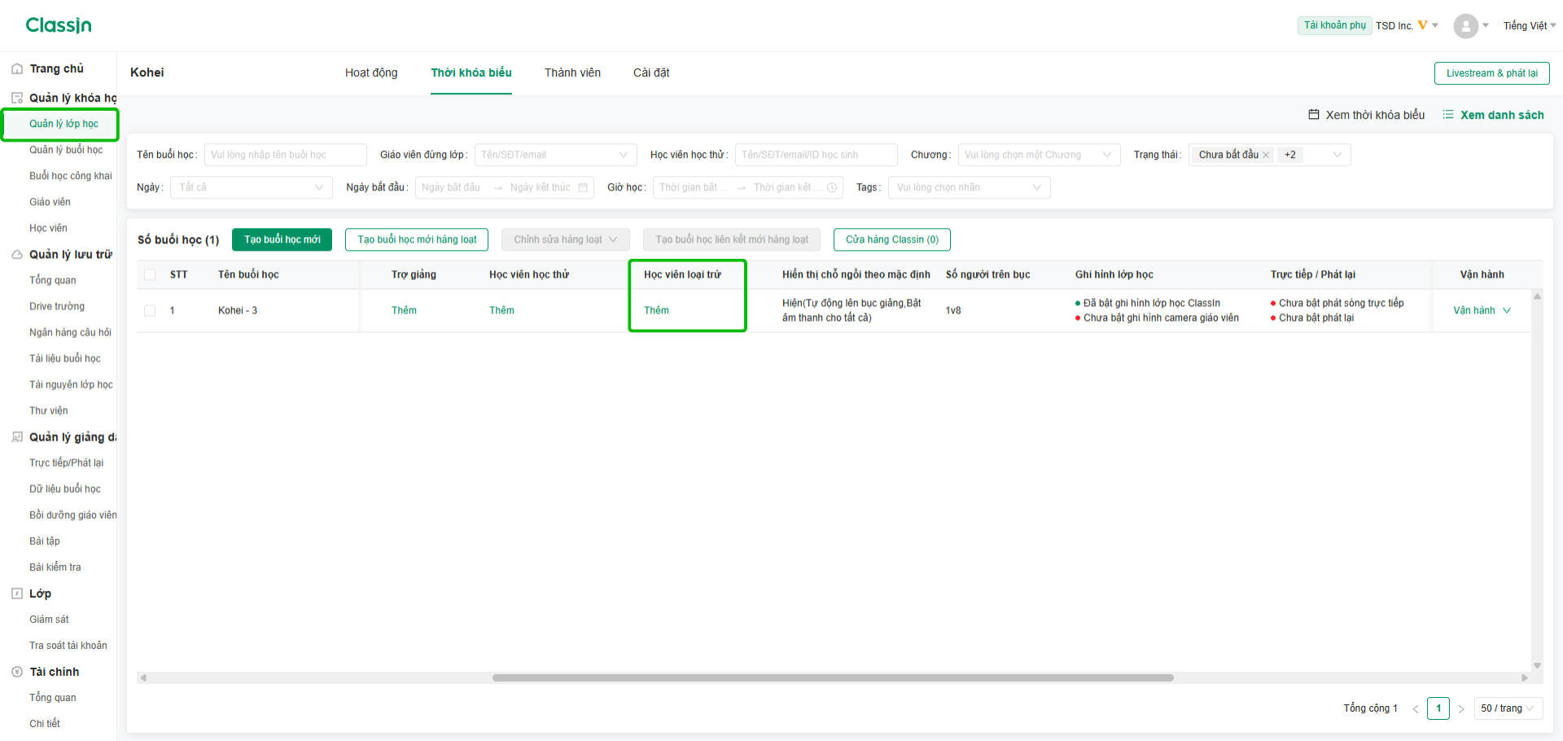Click the Trang chủ home icon
The width and height of the screenshot is (1563, 741).
[17, 69]
